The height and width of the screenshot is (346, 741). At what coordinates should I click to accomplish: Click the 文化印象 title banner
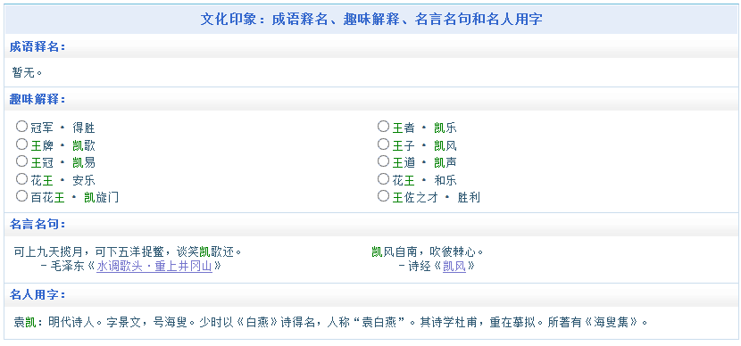tap(371, 20)
